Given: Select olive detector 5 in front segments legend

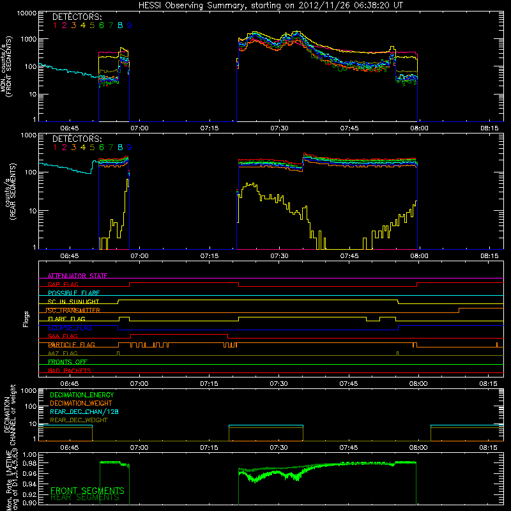Looking at the screenshot, I should coord(92,26).
